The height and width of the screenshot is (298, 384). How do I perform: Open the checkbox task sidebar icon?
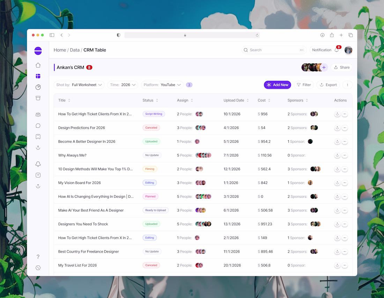(38, 175)
